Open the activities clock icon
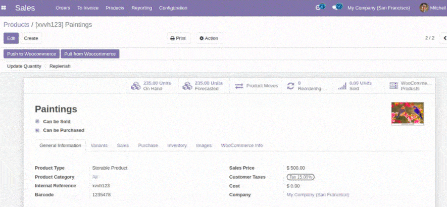Viewport: 447px width, 207px height. click(319, 8)
